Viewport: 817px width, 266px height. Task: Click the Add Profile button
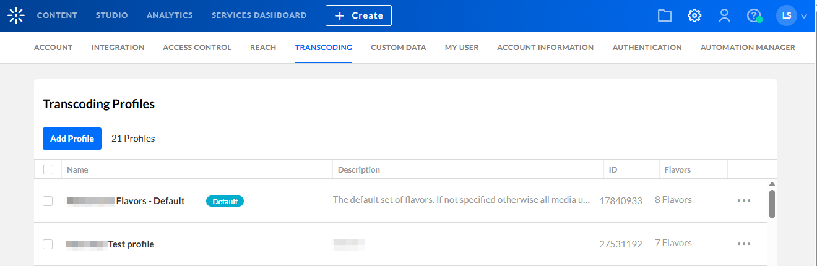[72, 139]
